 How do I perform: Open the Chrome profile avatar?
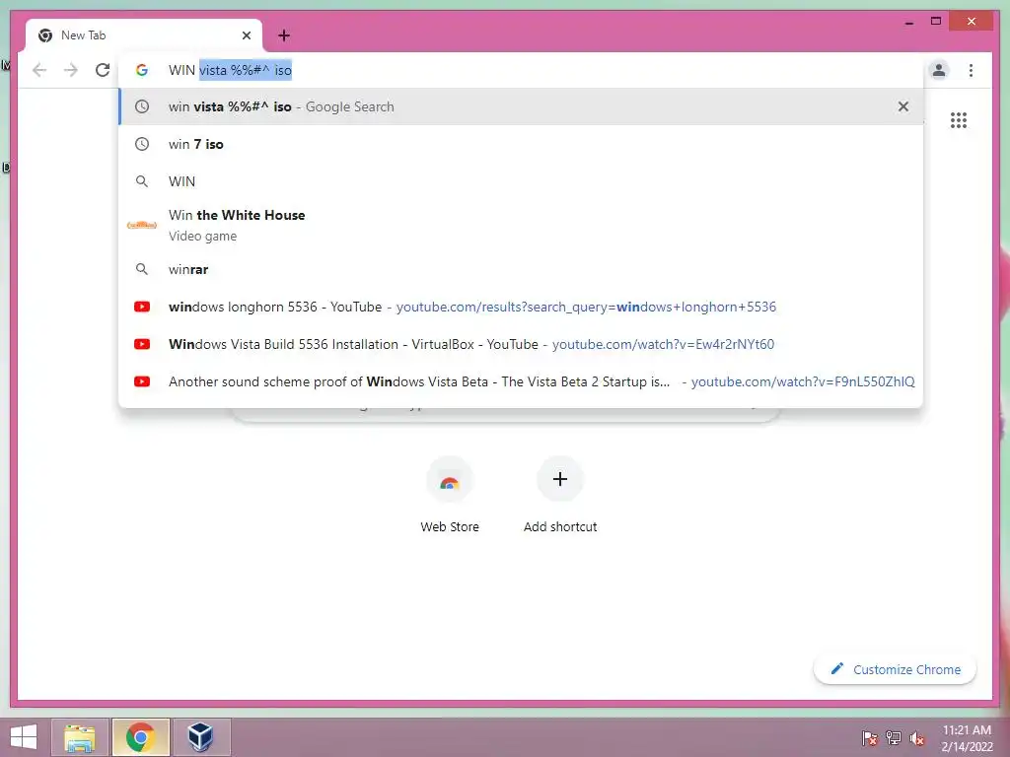pyautogui.click(x=939, y=70)
